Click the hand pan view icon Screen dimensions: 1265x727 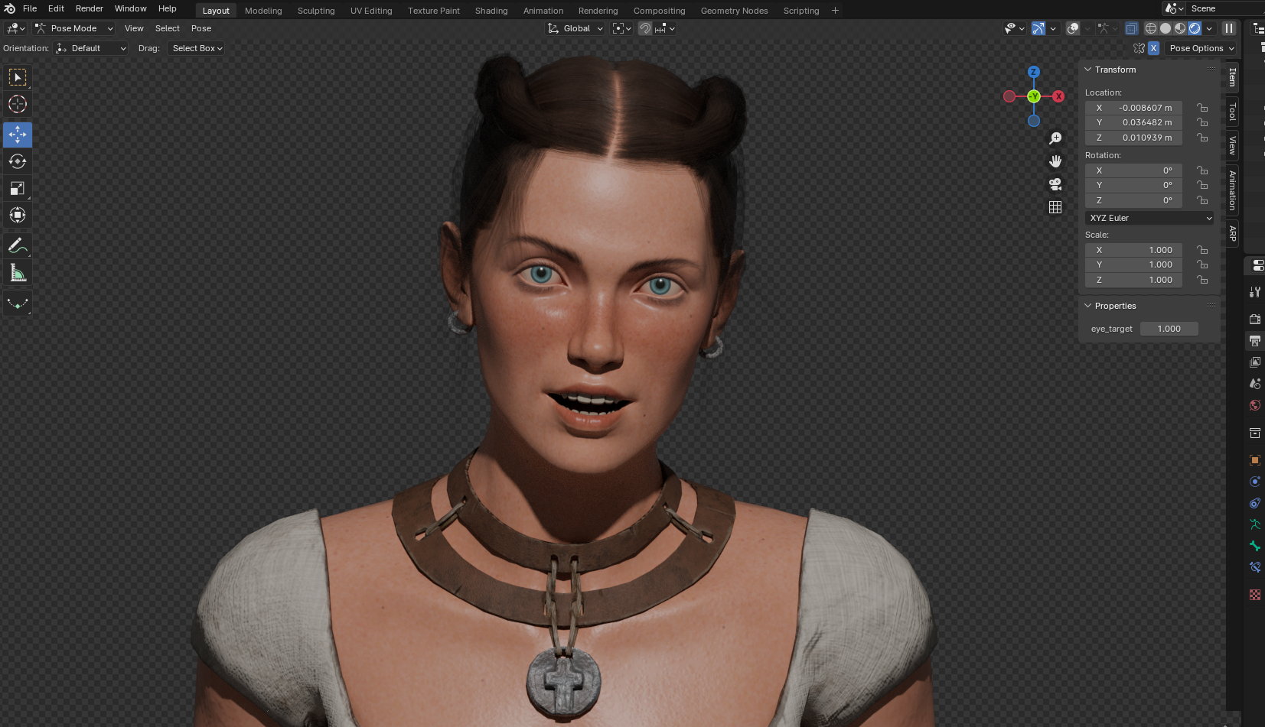pyautogui.click(x=1055, y=161)
